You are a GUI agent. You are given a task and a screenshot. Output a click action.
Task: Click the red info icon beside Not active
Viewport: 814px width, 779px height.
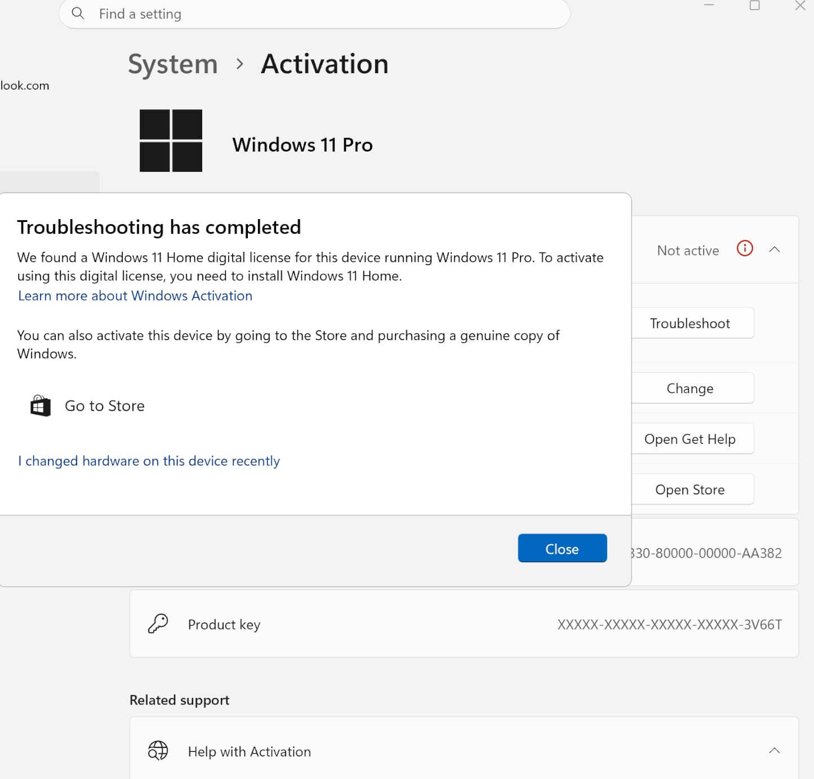point(745,248)
